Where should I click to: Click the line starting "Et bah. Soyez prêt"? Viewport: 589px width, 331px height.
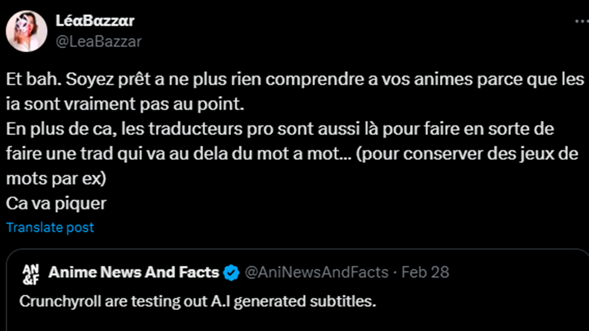click(x=294, y=79)
